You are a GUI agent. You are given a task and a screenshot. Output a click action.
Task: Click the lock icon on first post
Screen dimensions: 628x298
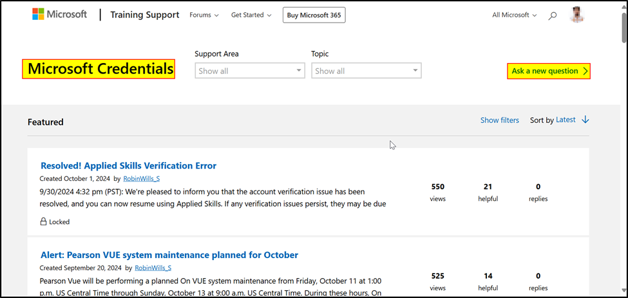click(43, 222)
